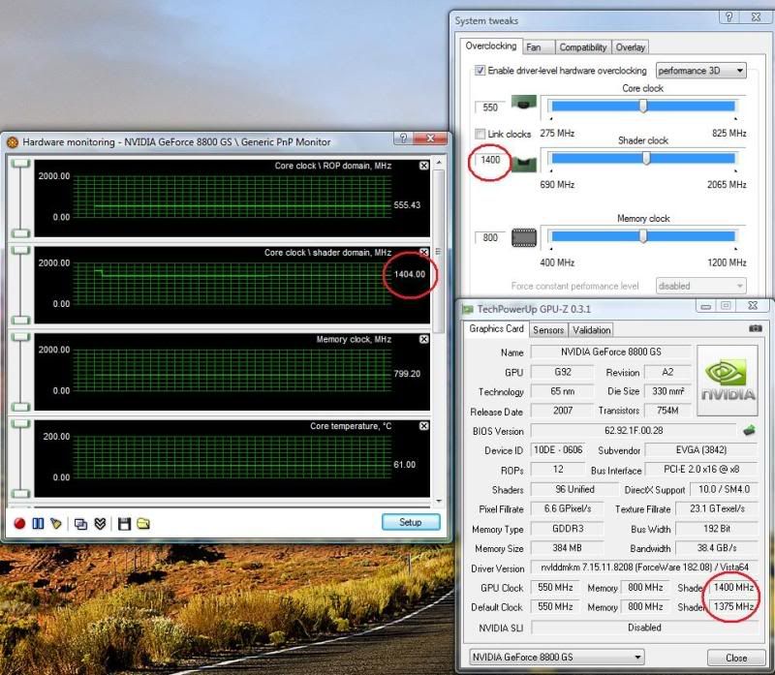
Task: Click the GPU-Z Name field value
Action: click(611, 352)
